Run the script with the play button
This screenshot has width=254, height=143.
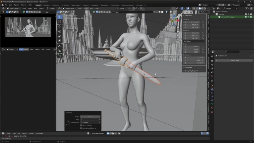point(119,133)
